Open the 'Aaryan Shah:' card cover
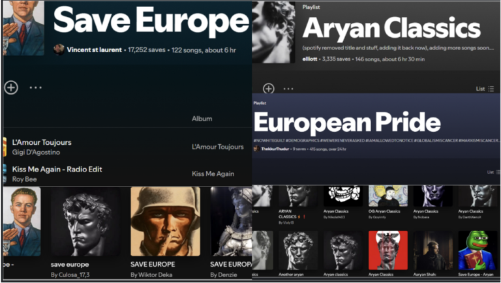 tap(433, 250)
